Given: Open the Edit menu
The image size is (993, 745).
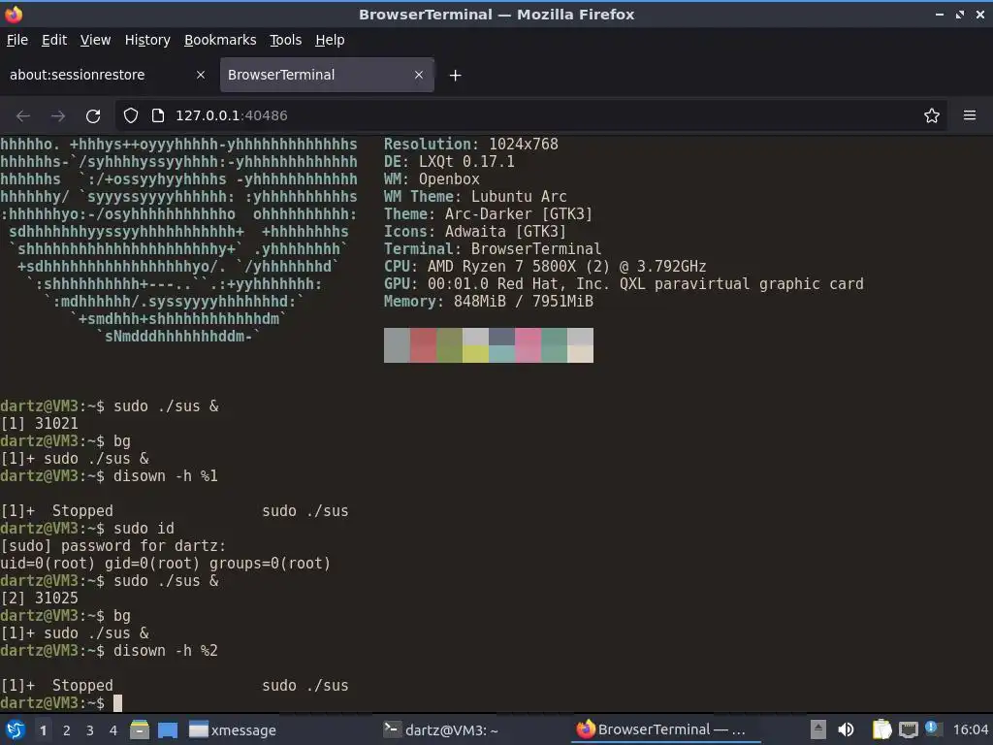Looking at the screenshot, I should pos(54,40).
